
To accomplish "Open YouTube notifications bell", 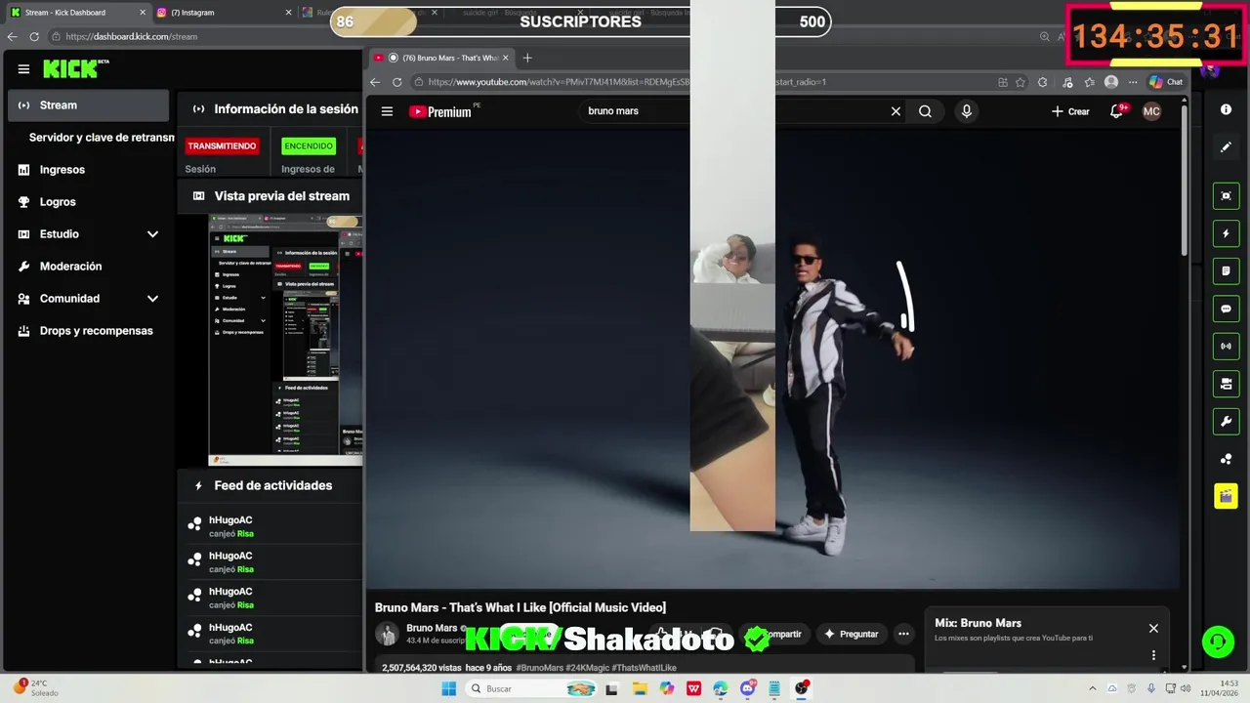I will [1116, 111].
